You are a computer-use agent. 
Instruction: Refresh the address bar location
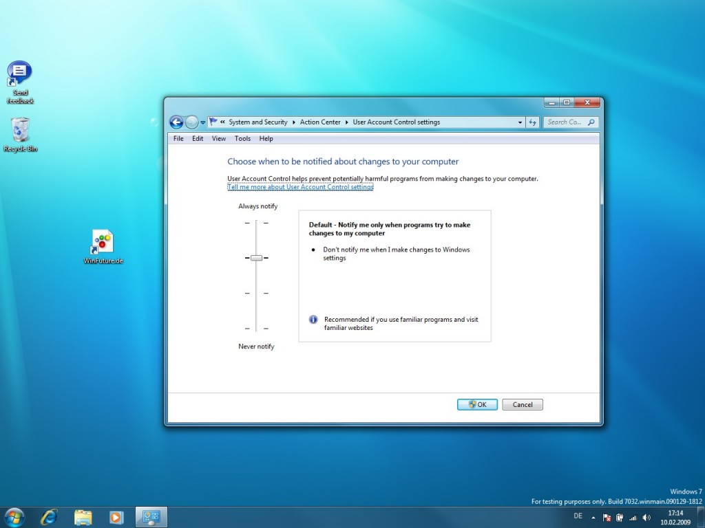(533, 122)
